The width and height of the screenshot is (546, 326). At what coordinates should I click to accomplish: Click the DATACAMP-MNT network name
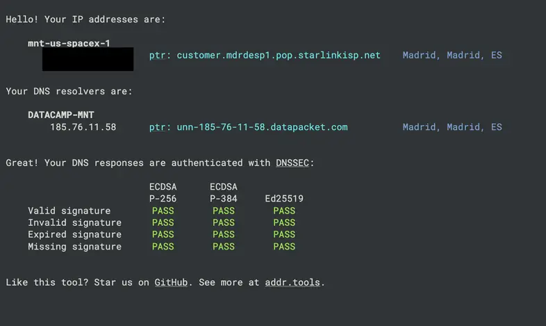[x=61, y=115]
